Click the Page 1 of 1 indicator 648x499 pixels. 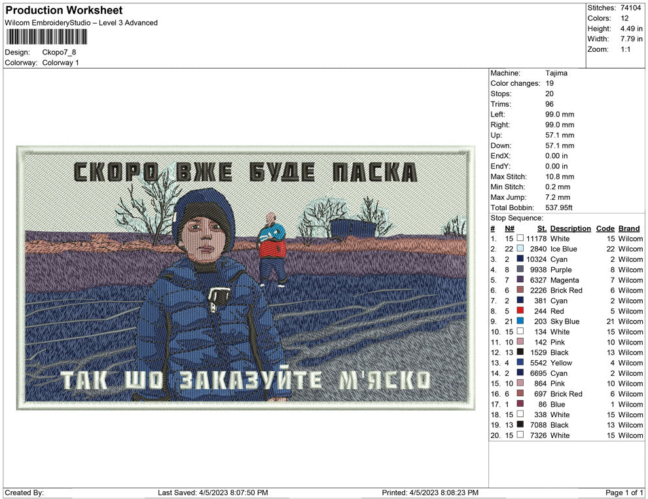[x=624, y=492]
